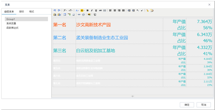Click the 取消 button
The width and height of the screenshot is (215, 110).
pyautogui.click(x=204, y=105)
